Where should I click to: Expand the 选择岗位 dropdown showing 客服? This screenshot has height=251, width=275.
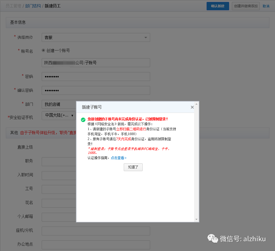(96, 37)
